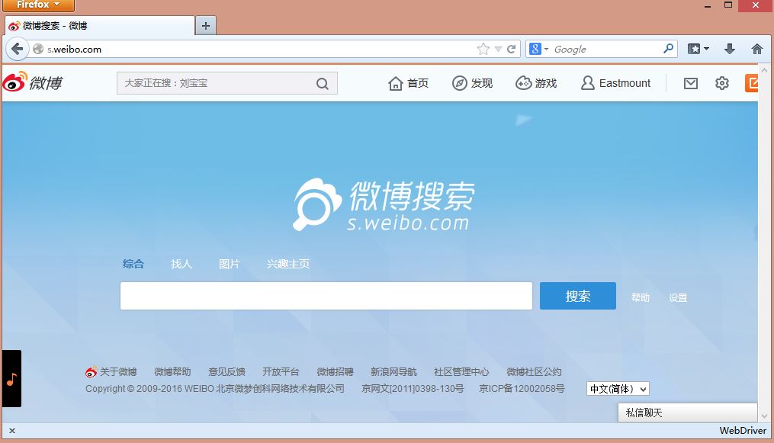The image size is (774, 443).
Task: Open the 微博社区公约 footer link
Action: tap(534, 371)
